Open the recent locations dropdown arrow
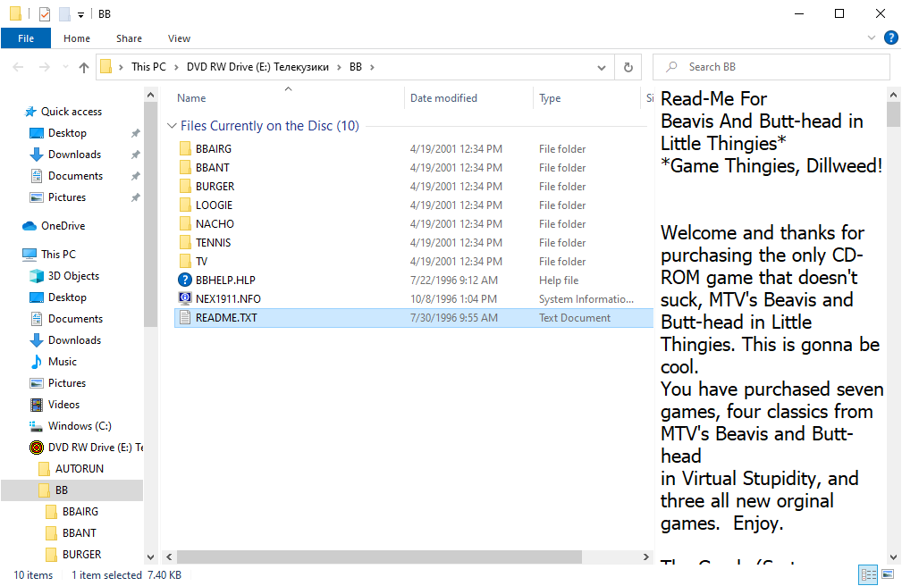 point(65,67)
